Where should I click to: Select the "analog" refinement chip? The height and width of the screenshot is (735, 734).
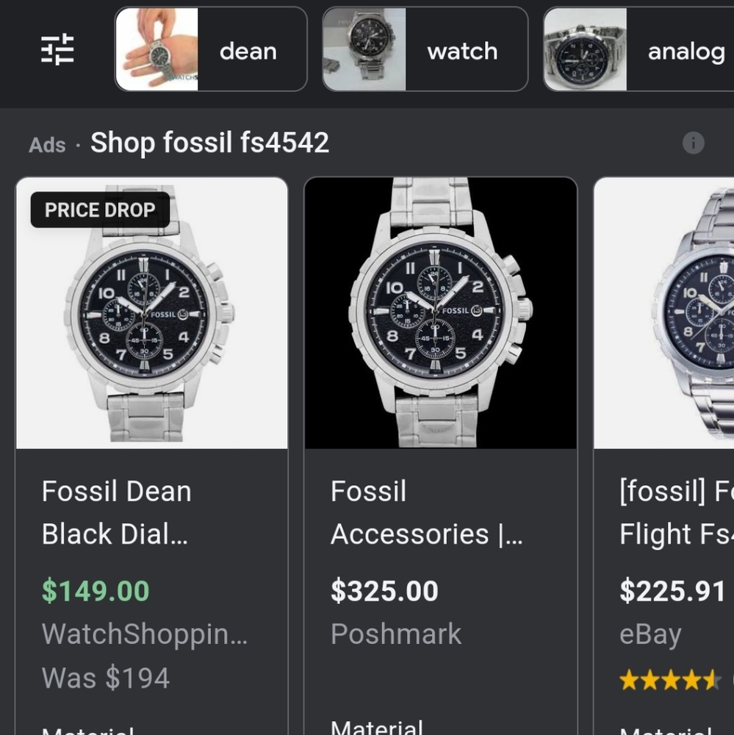685,51
